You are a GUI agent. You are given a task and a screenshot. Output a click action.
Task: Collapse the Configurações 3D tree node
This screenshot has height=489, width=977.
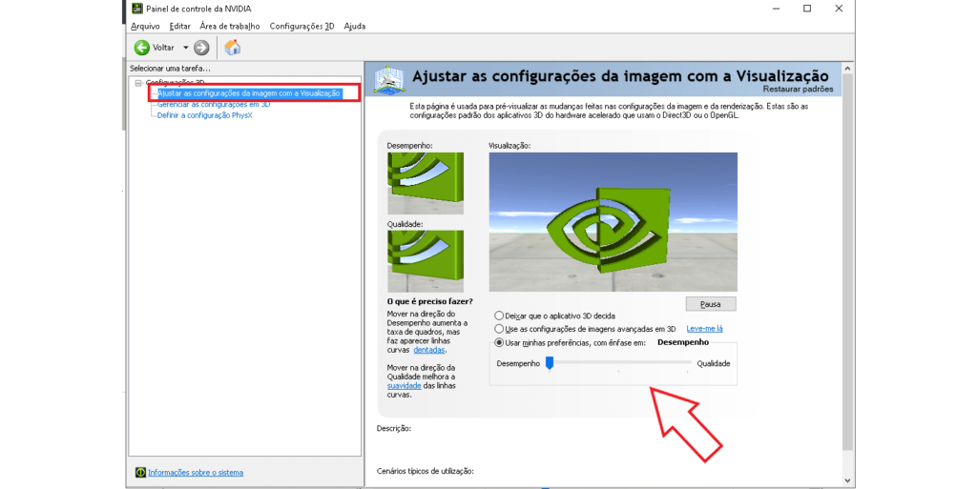(x=138, y=83)
